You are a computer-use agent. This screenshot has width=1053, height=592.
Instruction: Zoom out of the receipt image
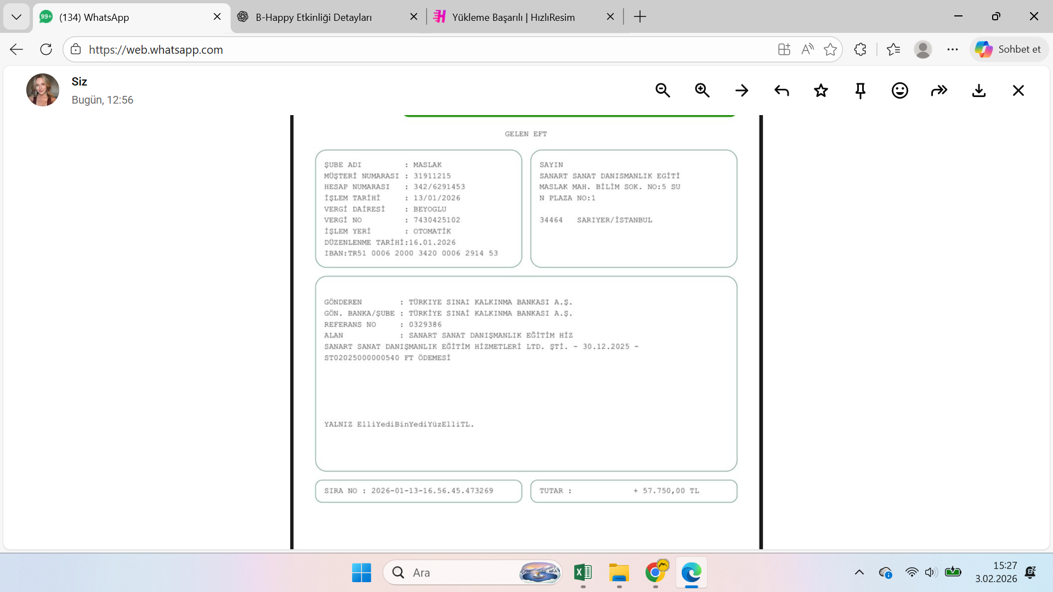click(x=663, y=90)
